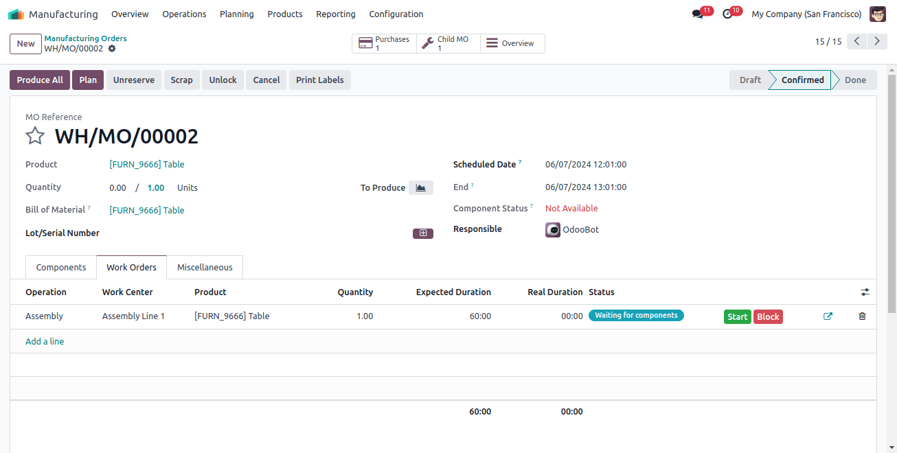The image size is (897, 453).
Task: Select the Confirmed status stage
Action: (802, 80)
